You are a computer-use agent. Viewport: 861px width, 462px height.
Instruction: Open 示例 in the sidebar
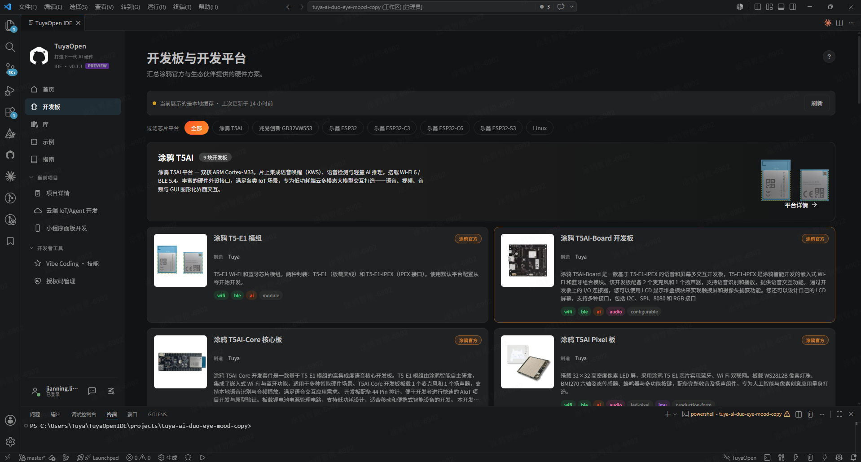pyautogui.click(x=73, y=142)
